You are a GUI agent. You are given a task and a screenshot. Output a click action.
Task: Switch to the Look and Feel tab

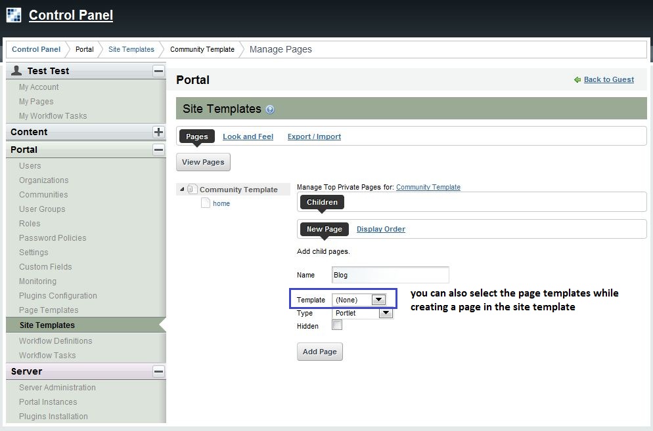coord(248,136)
